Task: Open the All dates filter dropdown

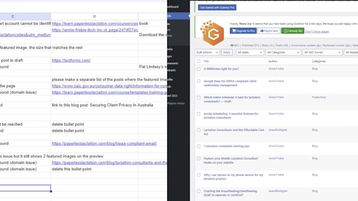Action: pos(250,52)
